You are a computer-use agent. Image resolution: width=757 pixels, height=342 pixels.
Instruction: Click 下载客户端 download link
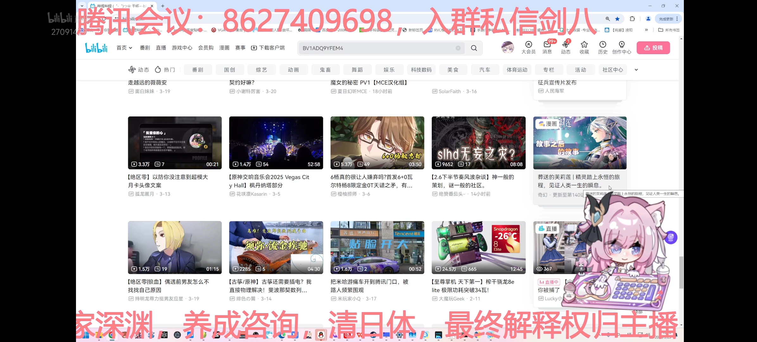pyautogui.click(x=268, y=48)
